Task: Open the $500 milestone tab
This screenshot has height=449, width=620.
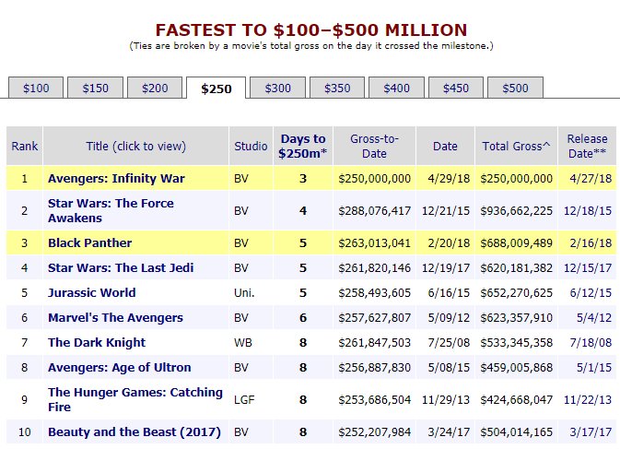Action: [x=515, y=89]
